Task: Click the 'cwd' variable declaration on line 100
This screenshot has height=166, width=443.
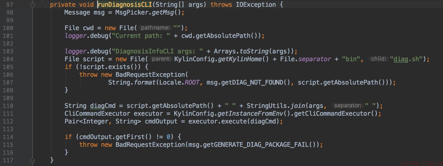Action: point(88,28)
